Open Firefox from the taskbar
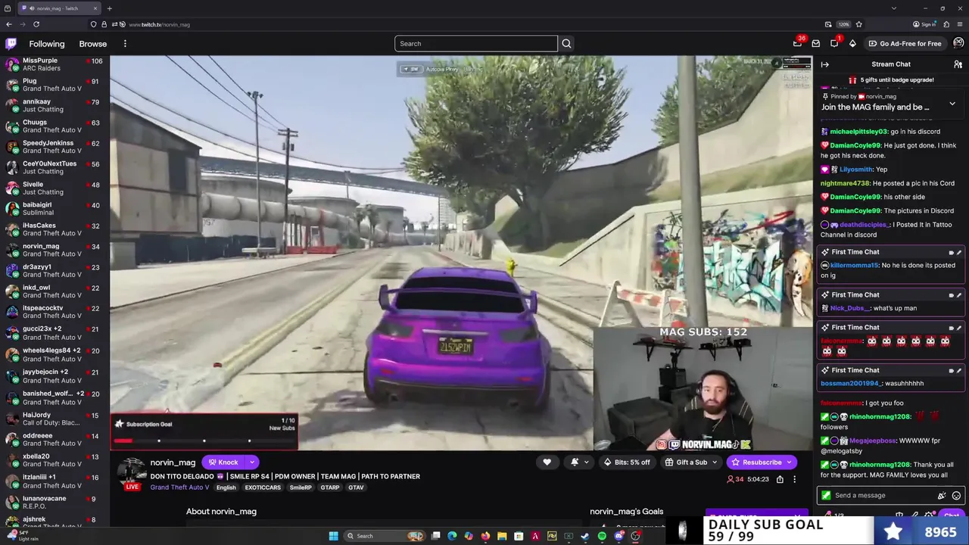This screenshot has width=969, height=545. click(485, 536)
